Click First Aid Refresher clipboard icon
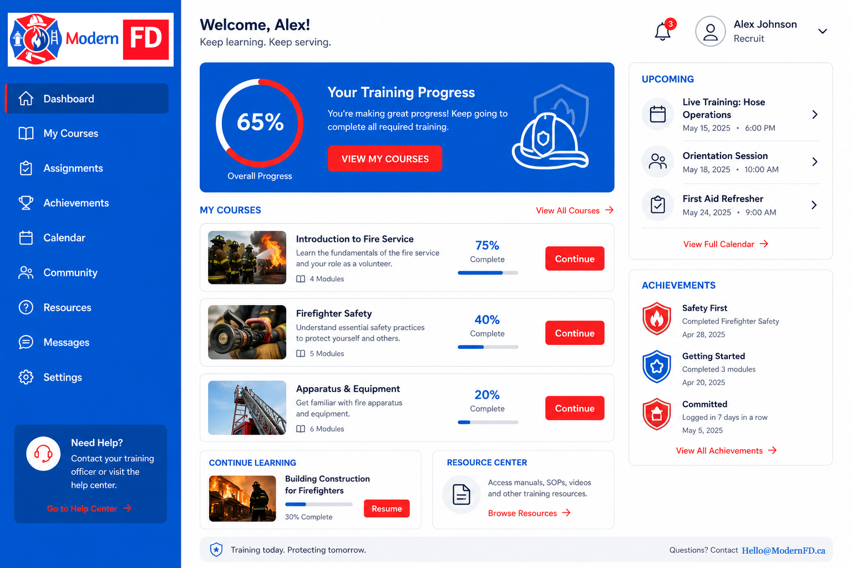852x568 pixels. pos(658,205)
